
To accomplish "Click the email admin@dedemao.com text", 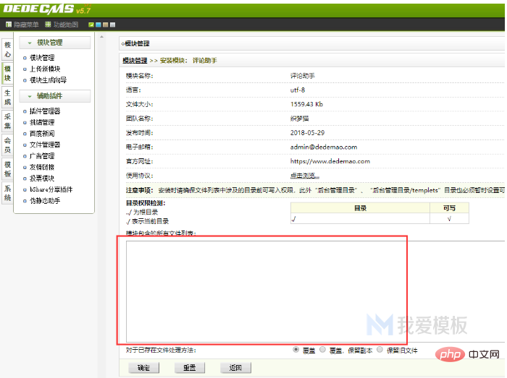I will pyautogui.click(x=324, y=147).
